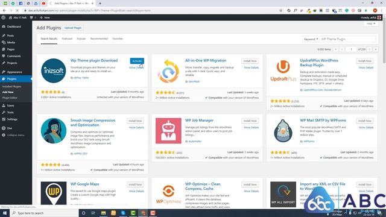The height and width of the screenshot is (217, 386).
Task: Click the plugin search input field
Action: 348,39
